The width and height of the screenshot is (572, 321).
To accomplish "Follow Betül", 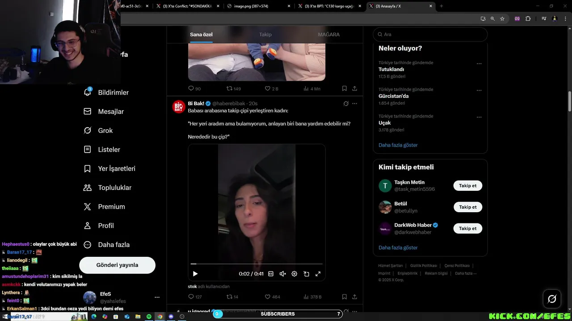I will 468,207.
